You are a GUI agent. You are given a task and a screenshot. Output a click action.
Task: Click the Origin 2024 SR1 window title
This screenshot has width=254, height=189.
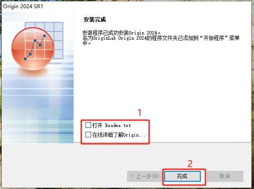click(x=23, y=6)
